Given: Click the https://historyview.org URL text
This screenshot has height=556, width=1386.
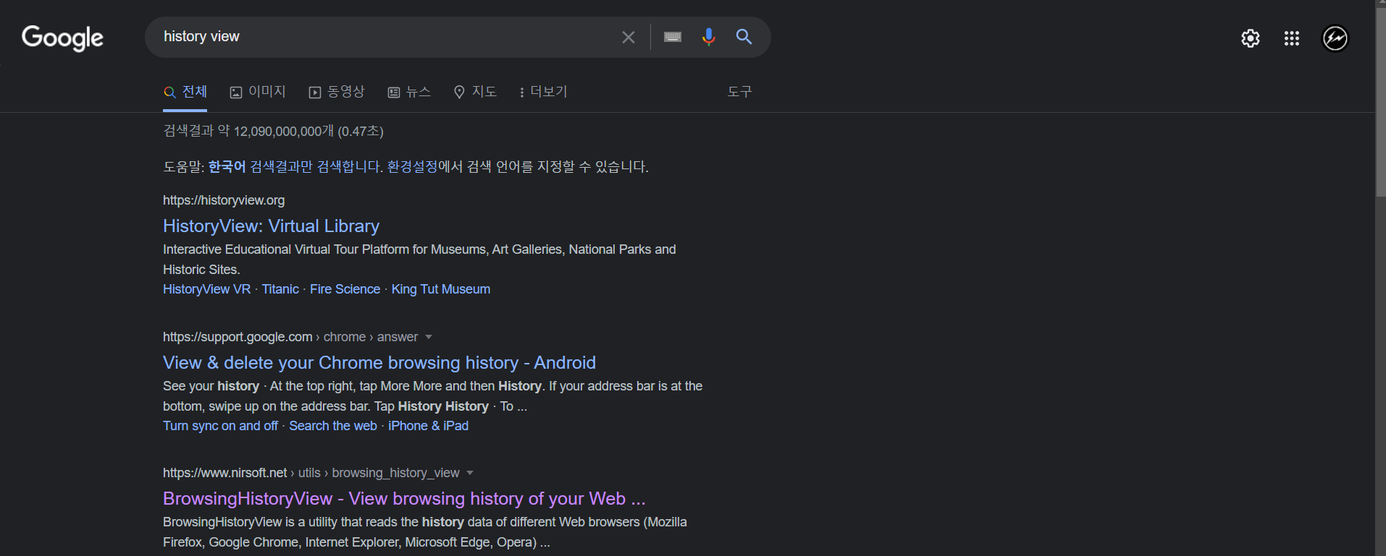Looking at the screenshot, I should 224,200.
